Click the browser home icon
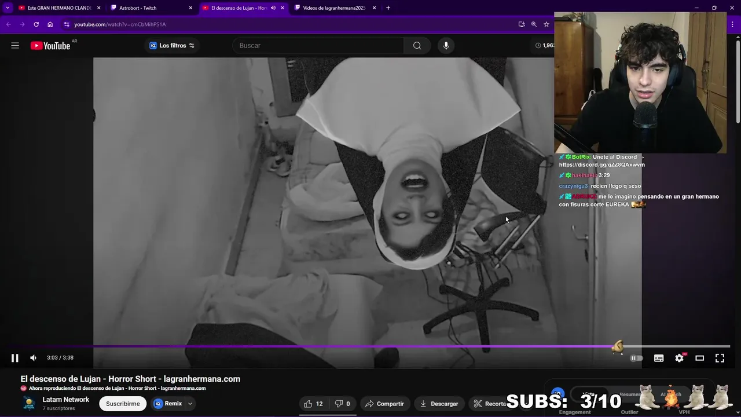 pyautogui.click(x=50, y=24)
